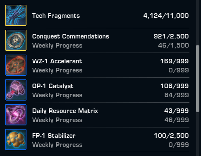Image resolution: width=201 pixels, height=156 pixels.
Task: Click the Tech Fragments currency icon
Action: coord(16,15)
